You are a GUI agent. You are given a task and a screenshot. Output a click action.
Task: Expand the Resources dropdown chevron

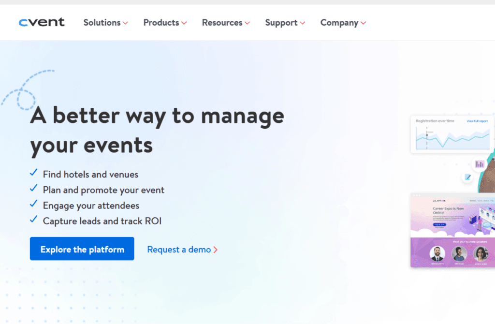(247, 23)
